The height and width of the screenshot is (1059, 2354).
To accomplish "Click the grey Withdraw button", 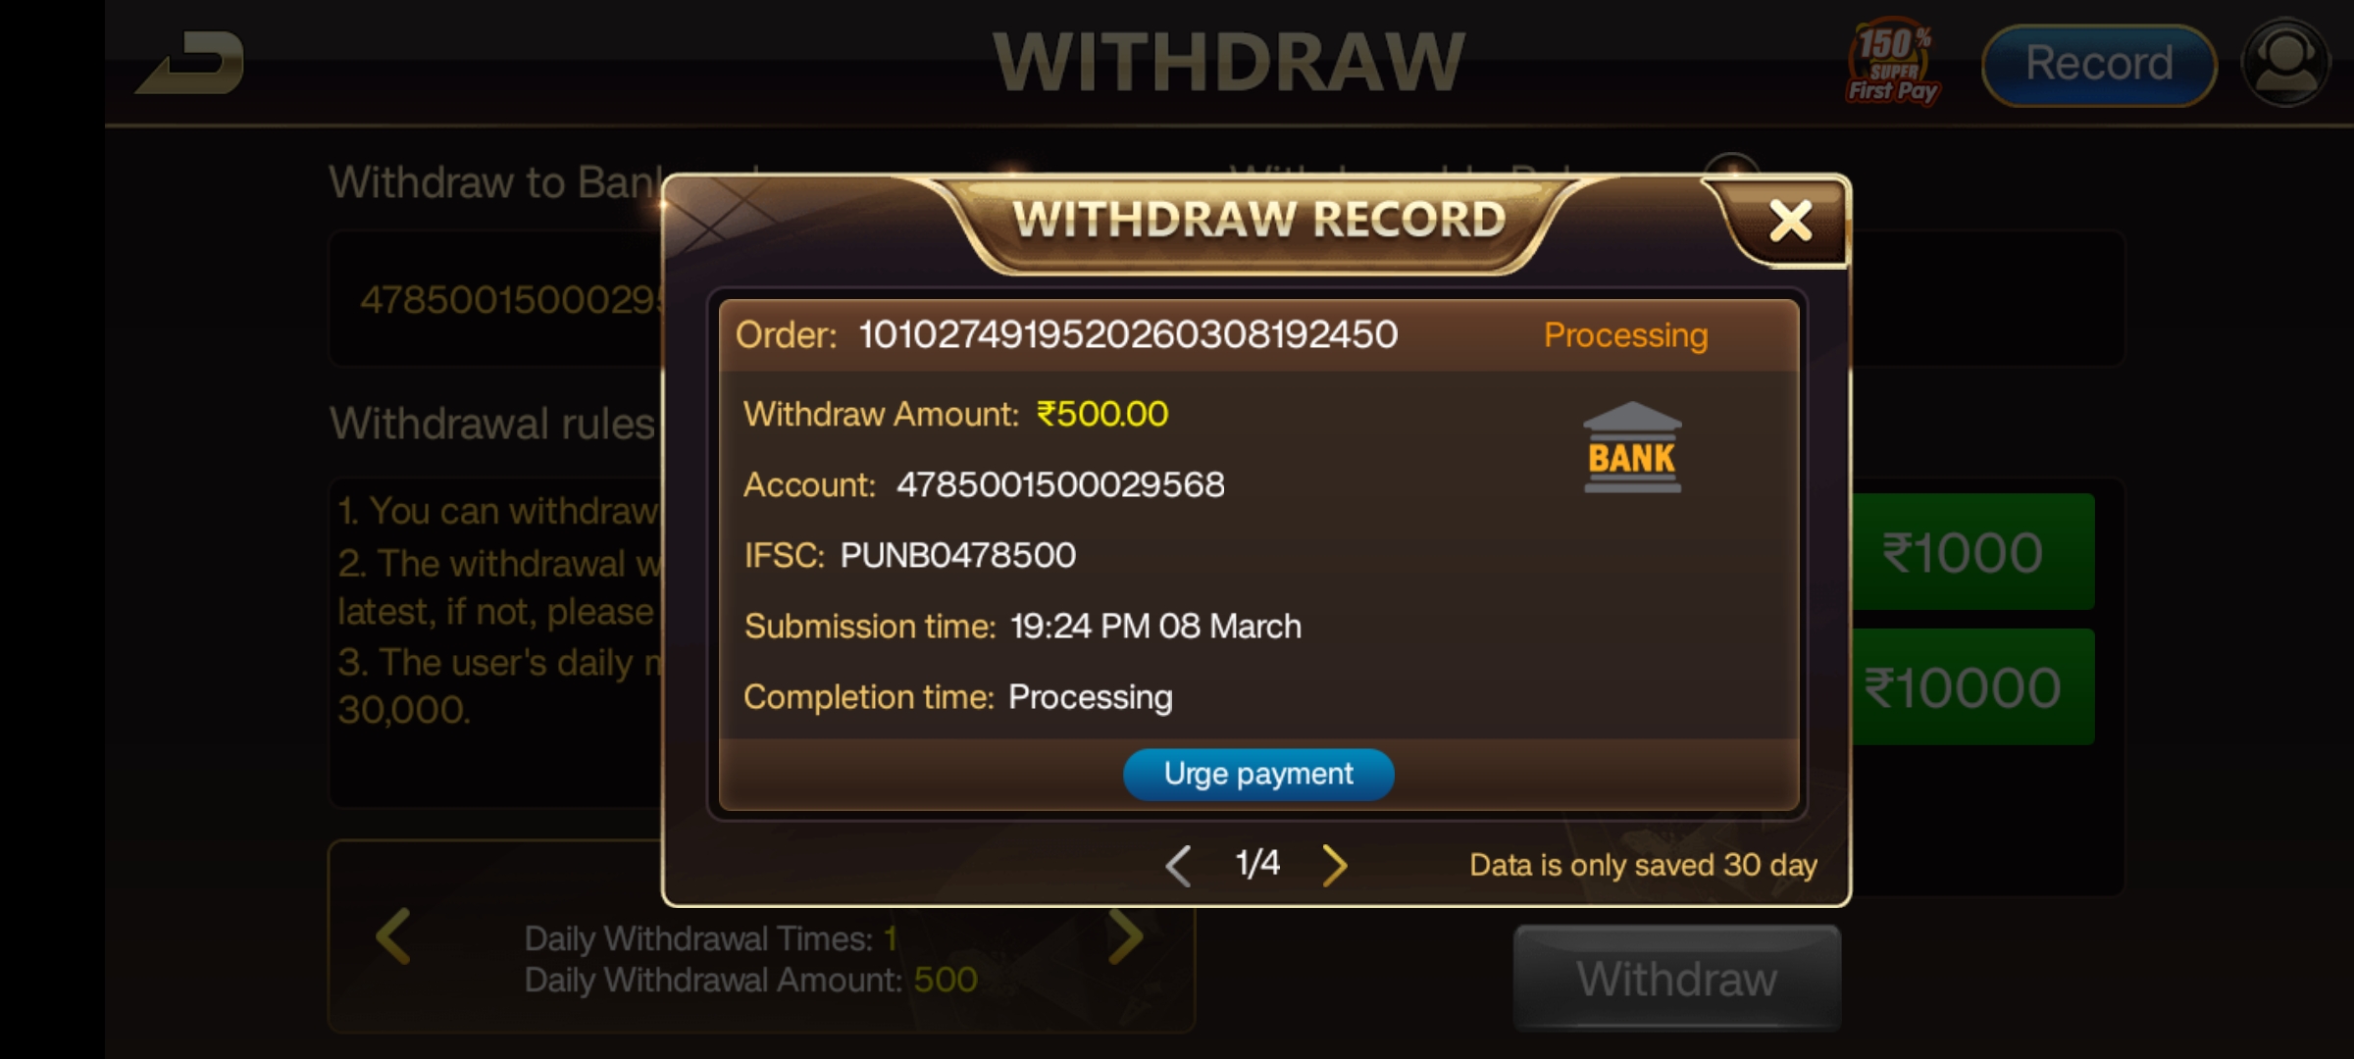I will click(1677, 979).
